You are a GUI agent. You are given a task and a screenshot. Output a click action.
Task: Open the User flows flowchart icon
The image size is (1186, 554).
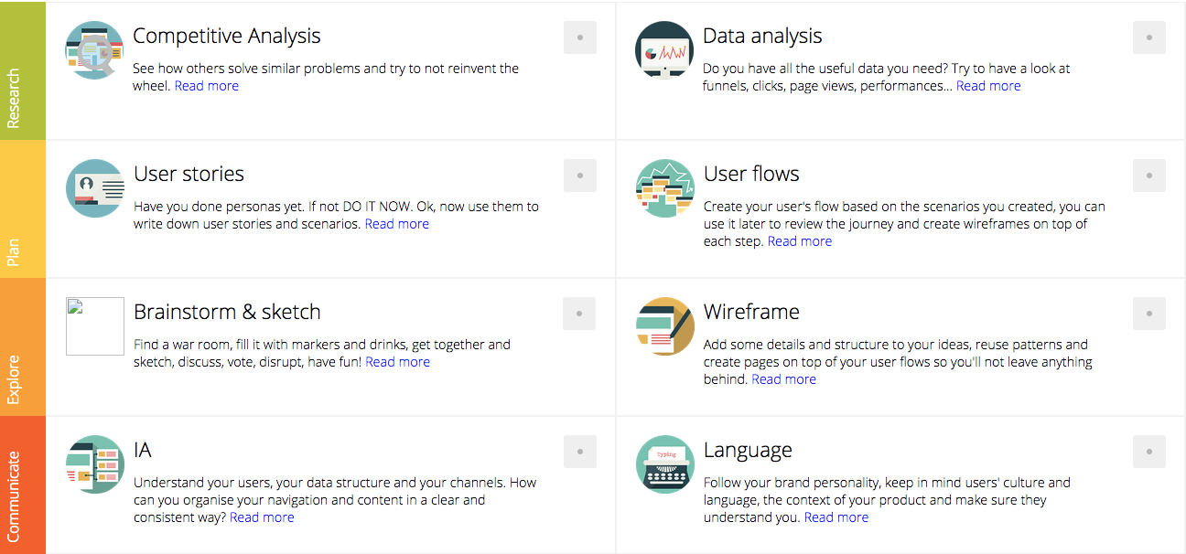664,188
